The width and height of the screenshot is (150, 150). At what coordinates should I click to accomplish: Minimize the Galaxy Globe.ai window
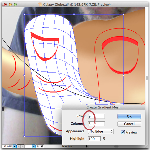[x=10, y=4]
